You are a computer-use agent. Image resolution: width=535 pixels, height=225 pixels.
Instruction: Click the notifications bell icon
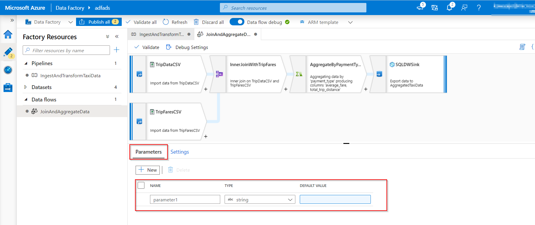[x=449, y=8]
